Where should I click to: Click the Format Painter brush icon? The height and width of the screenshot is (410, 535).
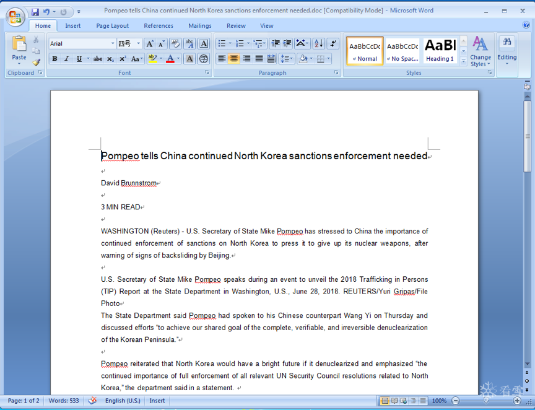36,62
